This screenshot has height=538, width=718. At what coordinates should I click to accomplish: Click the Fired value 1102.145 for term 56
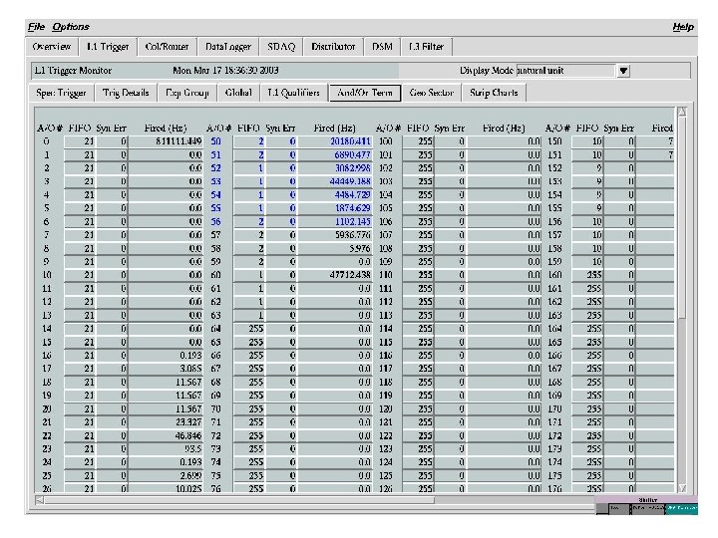[335, 222]
